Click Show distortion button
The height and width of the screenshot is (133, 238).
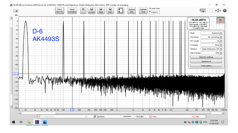60,11
